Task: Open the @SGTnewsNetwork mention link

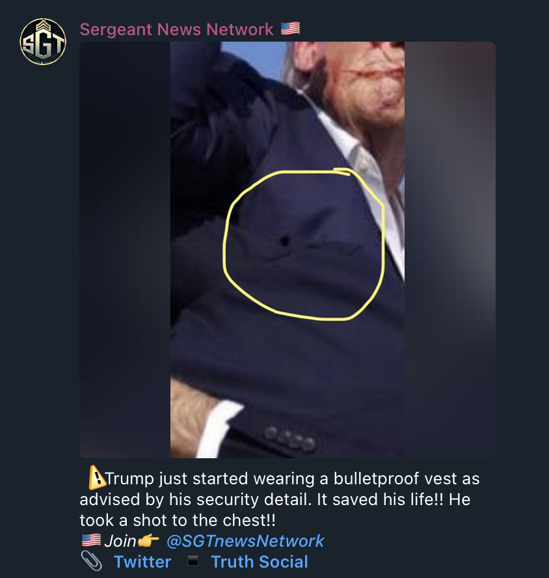Action: [x=245, y=541]
